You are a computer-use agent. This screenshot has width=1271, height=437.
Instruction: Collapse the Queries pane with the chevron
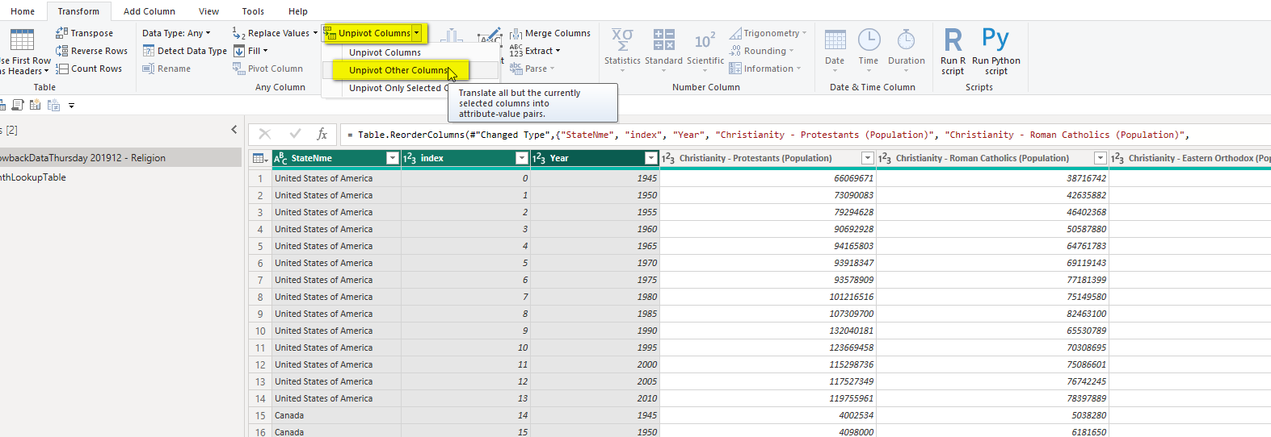[234, 129]
